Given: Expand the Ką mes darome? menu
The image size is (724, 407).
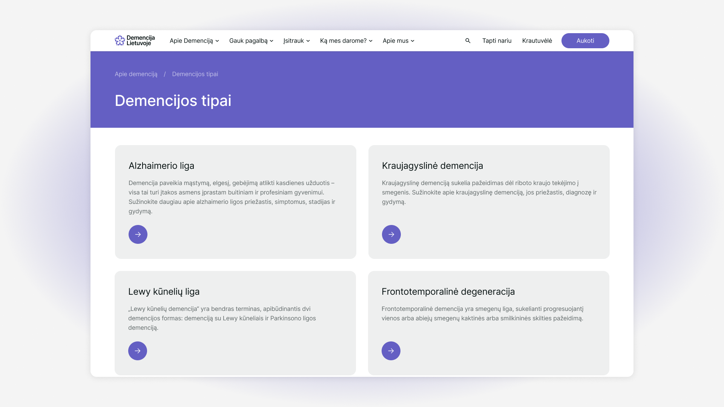Looking at the screenshot, I should [x=346, y=41].
